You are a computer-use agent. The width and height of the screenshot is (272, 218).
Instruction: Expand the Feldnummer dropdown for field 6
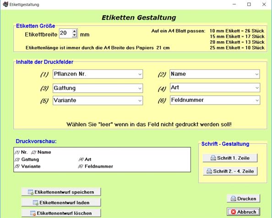pos(257,101)
